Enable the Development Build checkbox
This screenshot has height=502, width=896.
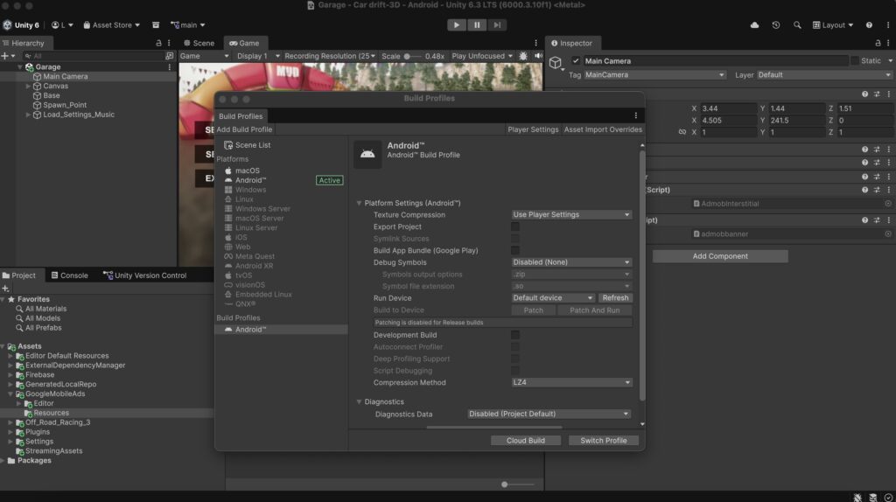pyautogui.click(x=514, y=335)
